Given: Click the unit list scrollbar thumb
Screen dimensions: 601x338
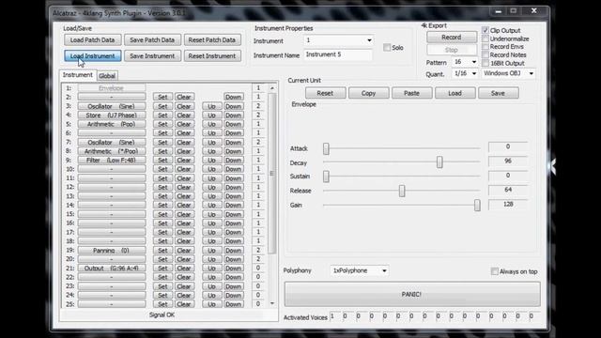Looking at the screenshot, I should click(x=272, y=173).
